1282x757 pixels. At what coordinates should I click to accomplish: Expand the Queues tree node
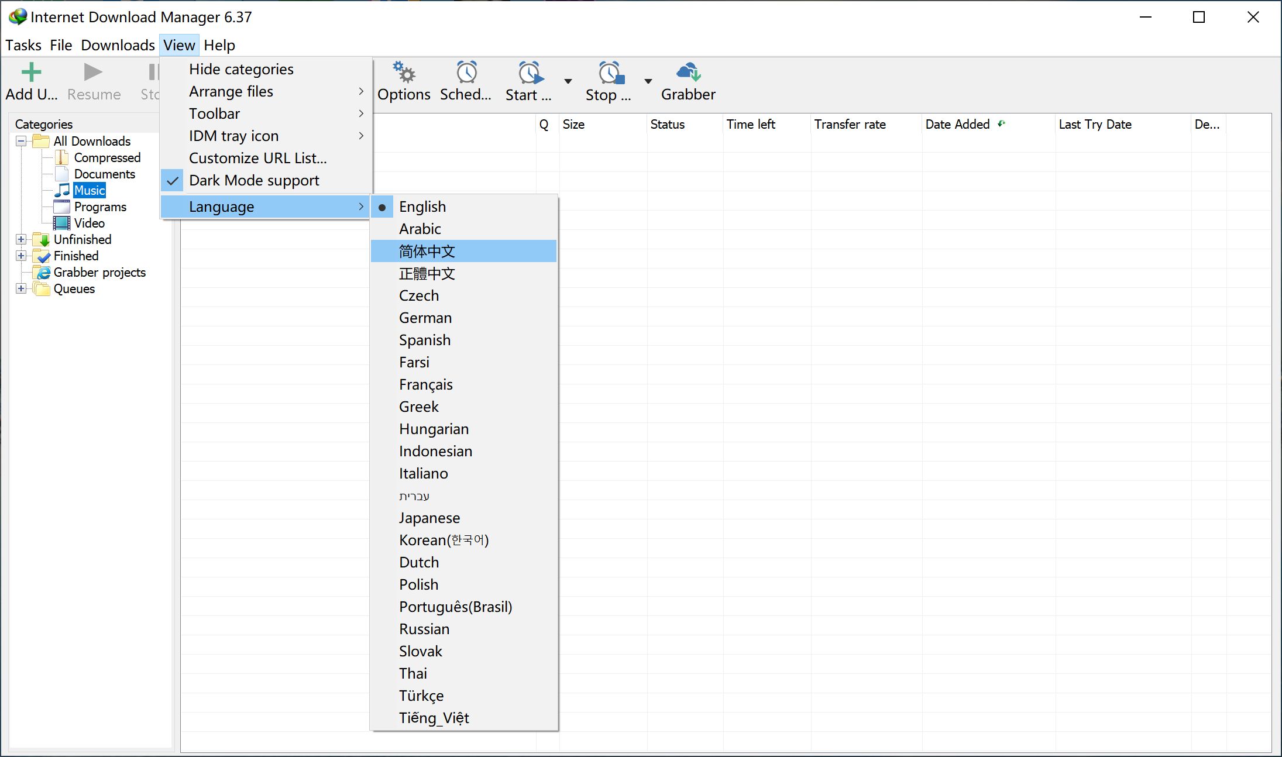21,288
